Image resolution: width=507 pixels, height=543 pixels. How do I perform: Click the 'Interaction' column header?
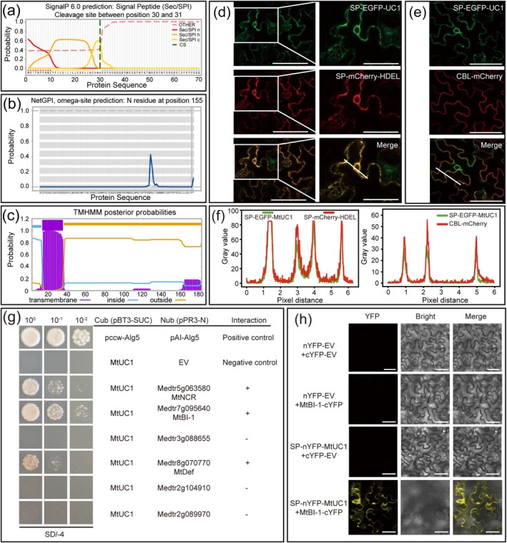click(249, 320)
